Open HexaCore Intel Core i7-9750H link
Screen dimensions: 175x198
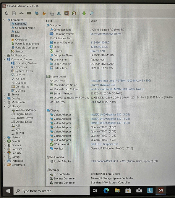121,81
